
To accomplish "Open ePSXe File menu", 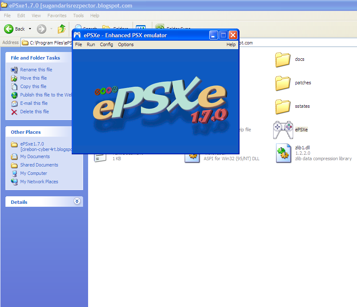I will [x=78, y=44].
